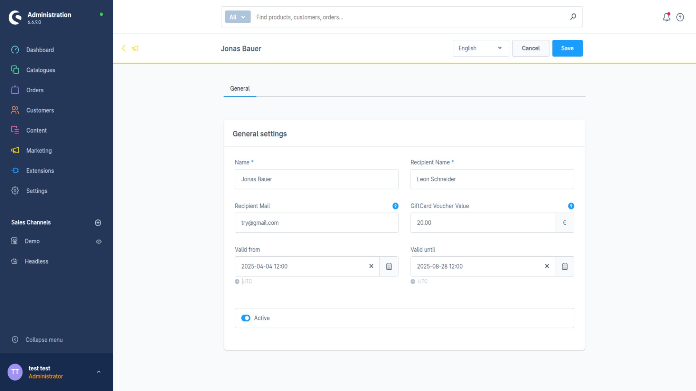Click the Marketing megaphone icon in sidebar
The image size is (696, 391).
15,150
